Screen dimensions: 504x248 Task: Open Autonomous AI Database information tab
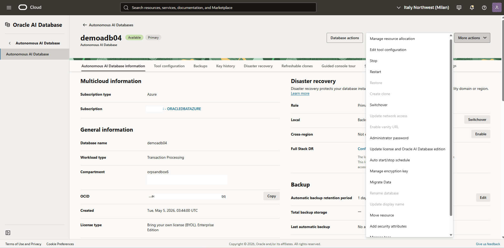click(113, 66)
